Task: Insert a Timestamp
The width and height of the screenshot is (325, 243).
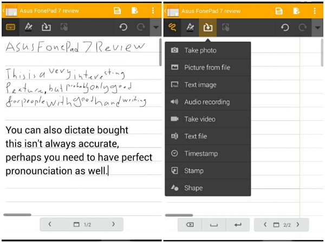Action: pos(208,153)
